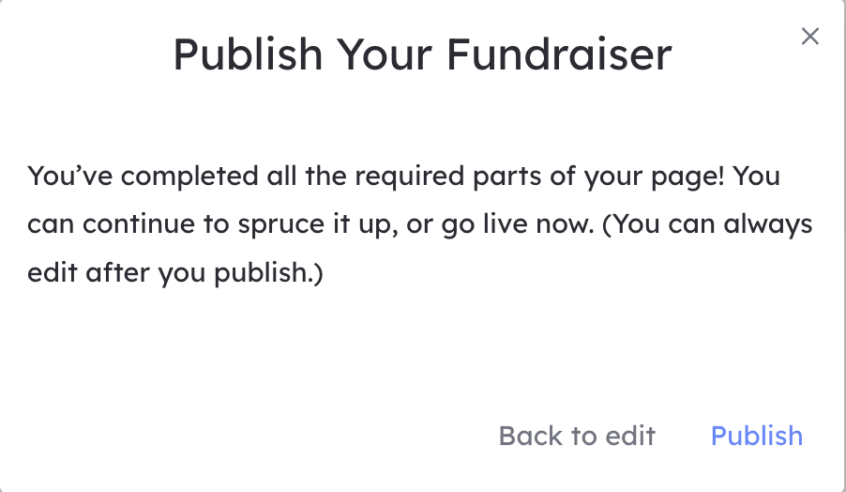Hit the X in the dialog corner
This screenshot has width=846, height=492.
tap(809, 37)
